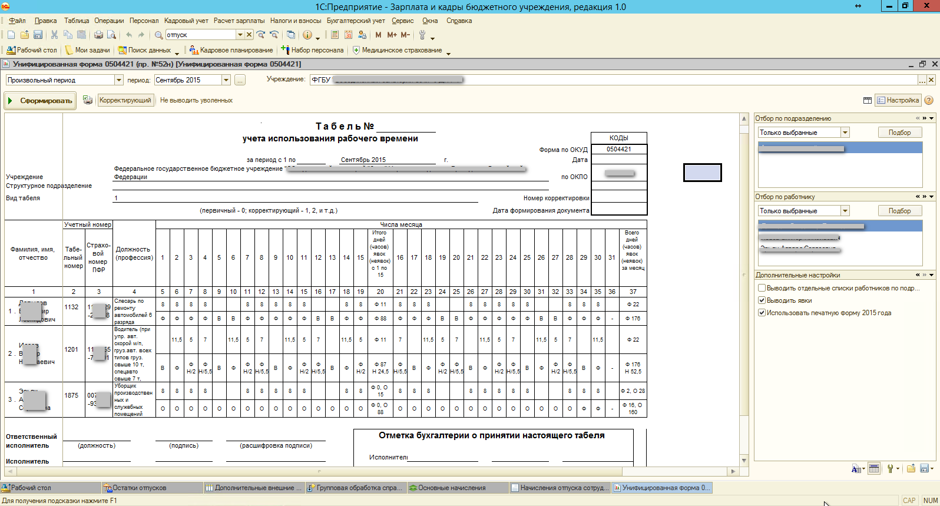Click the Find magnifier icon

[x=158, y=35]
